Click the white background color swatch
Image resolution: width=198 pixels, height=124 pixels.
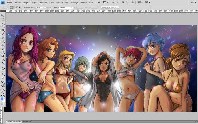tap(4, 101)
